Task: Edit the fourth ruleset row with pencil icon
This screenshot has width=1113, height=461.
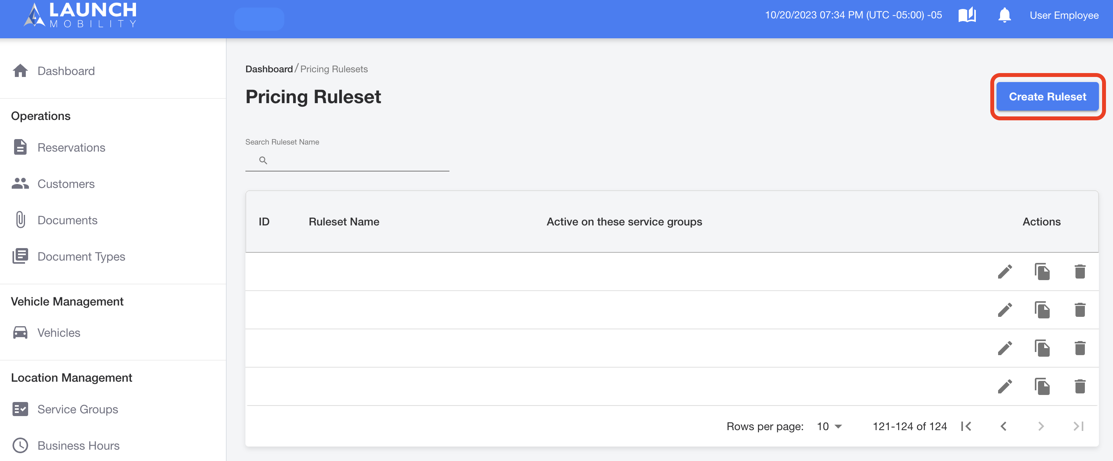Action: tap(1004, 386)
